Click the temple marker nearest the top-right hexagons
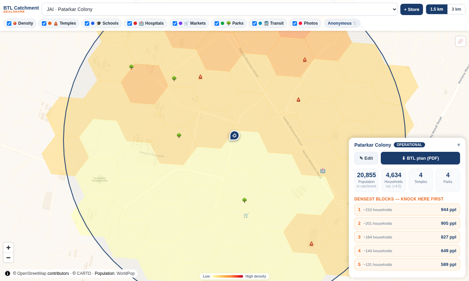This screenshot has width=469, height=281. [305, 60]
